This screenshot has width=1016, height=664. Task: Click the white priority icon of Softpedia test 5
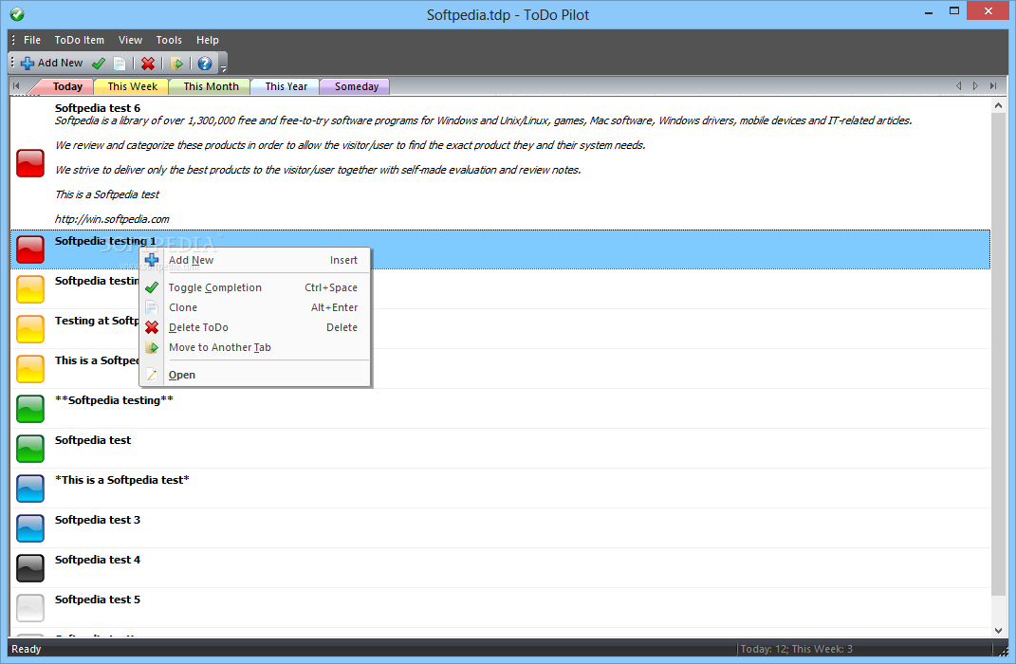29,608
